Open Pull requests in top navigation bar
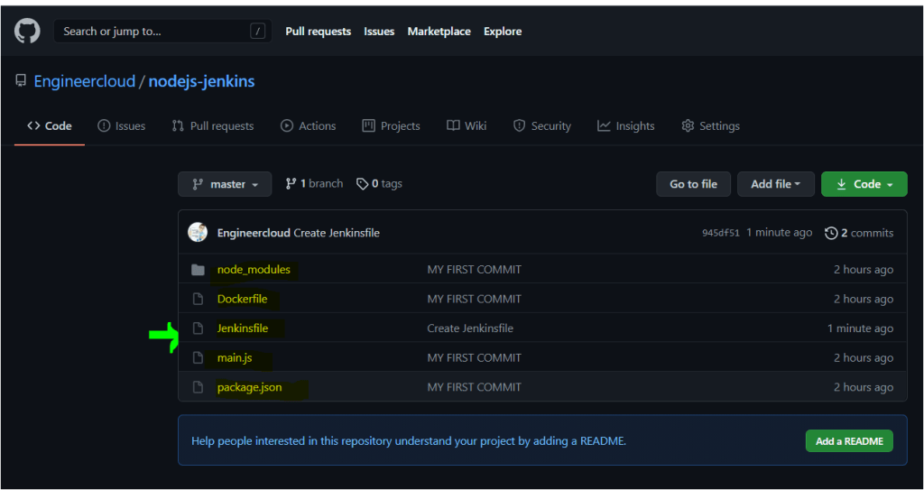 coord(319,32)
